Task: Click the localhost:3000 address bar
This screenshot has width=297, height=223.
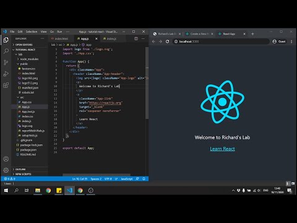Action: (221, 42)
